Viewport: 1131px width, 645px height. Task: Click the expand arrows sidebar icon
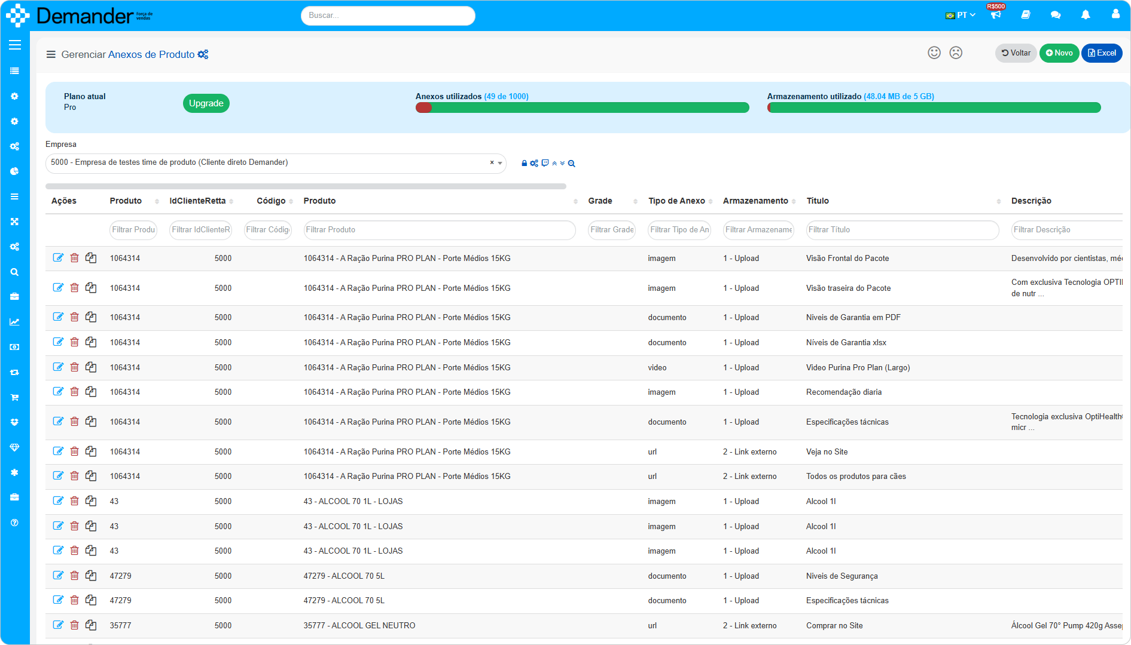pyautogui.click(x=15, y=222)
